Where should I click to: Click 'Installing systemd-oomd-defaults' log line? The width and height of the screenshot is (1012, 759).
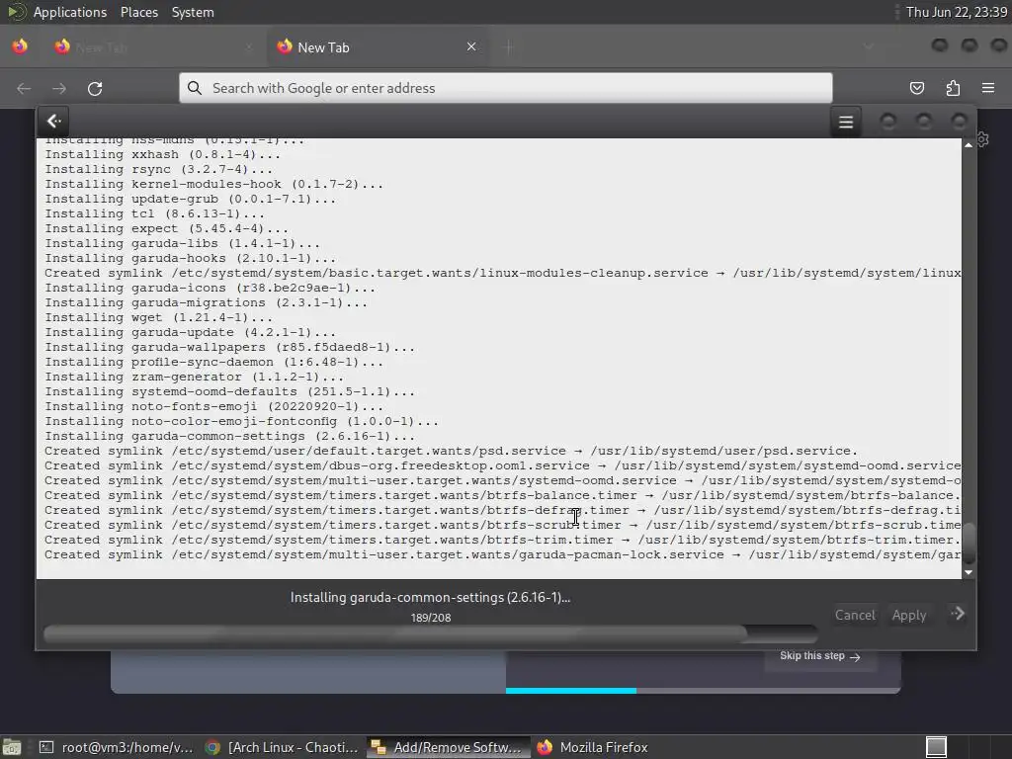[x=229, y=391]
